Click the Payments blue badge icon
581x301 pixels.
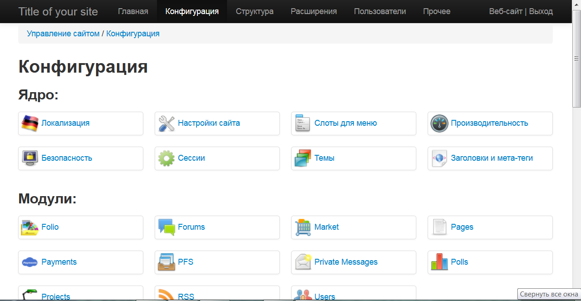tap(30, 262)
